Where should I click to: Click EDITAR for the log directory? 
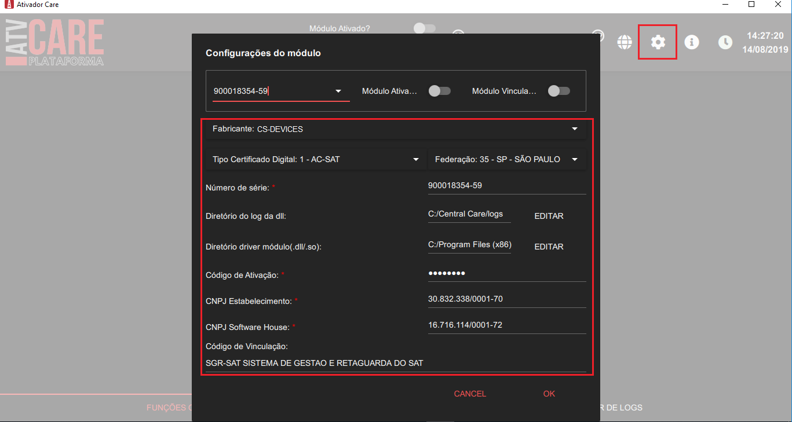point(549,216)
